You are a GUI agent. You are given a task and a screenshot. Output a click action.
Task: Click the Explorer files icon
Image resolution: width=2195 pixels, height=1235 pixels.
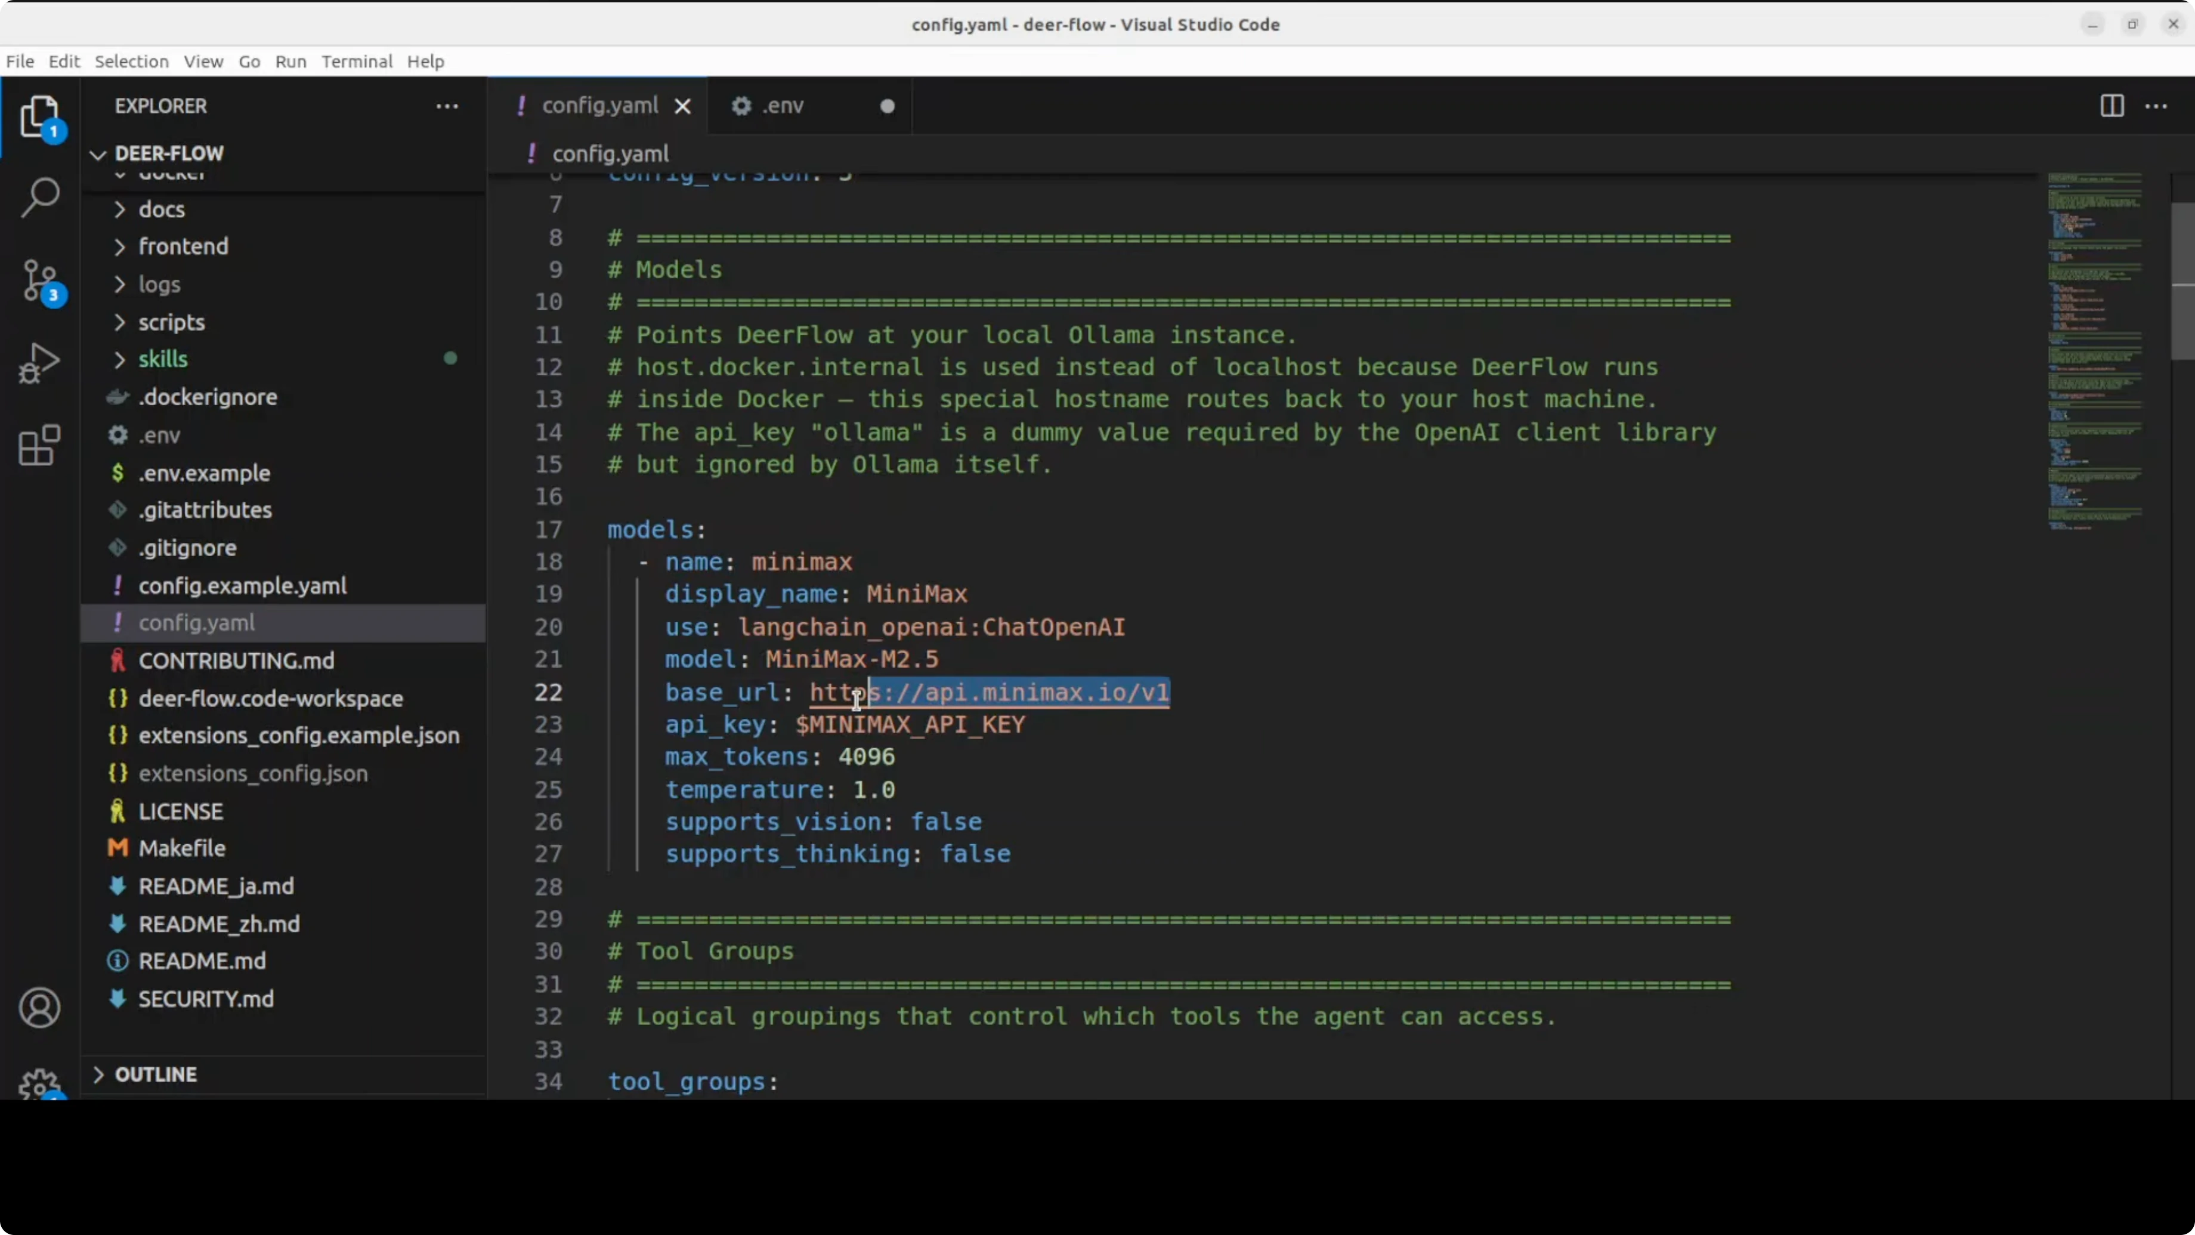pyautogui.click(x=39, y=116)
